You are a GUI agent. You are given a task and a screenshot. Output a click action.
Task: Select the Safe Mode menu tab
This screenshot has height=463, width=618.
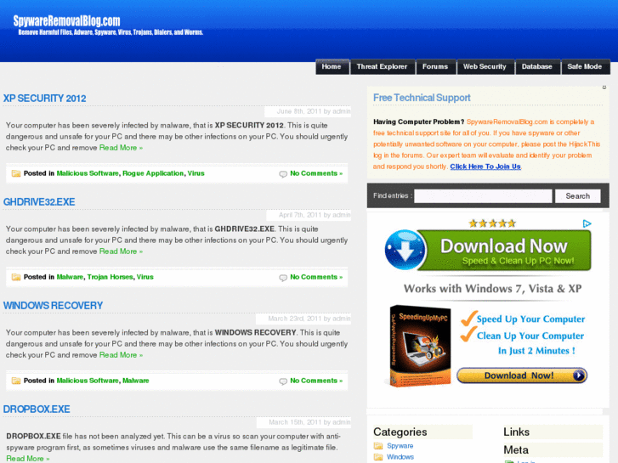coord(586,66)
